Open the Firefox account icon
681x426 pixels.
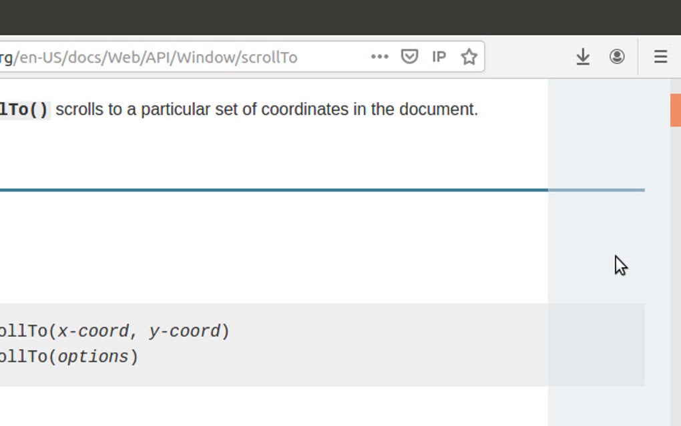(617, 57)
